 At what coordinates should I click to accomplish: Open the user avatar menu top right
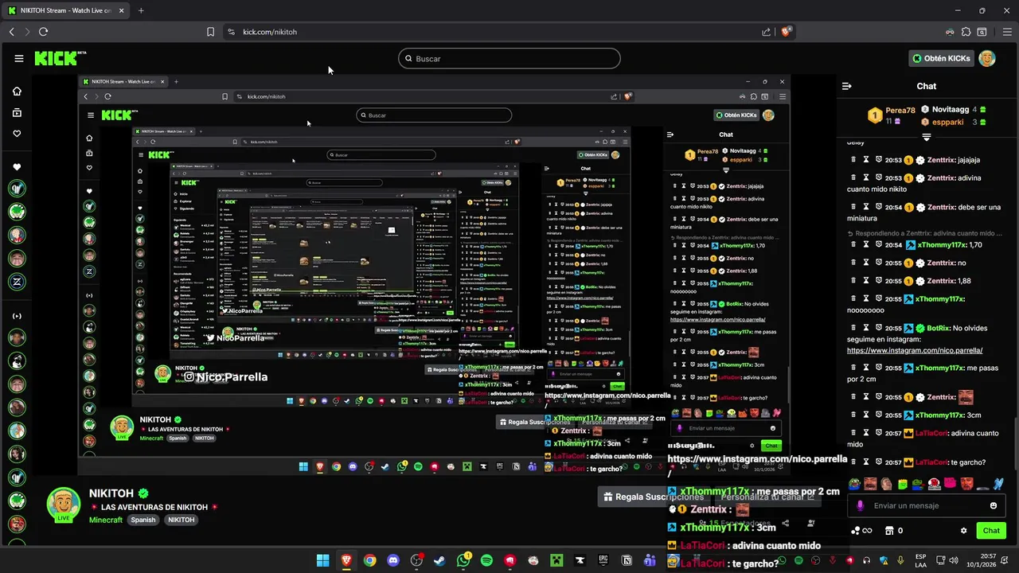(987, 58)
